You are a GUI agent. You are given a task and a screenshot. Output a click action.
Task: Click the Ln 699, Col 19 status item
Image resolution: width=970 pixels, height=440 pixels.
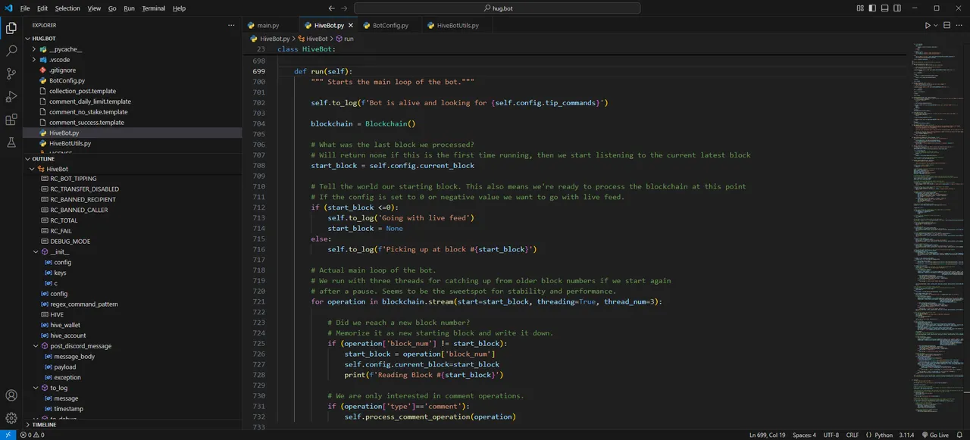point(767,435)
